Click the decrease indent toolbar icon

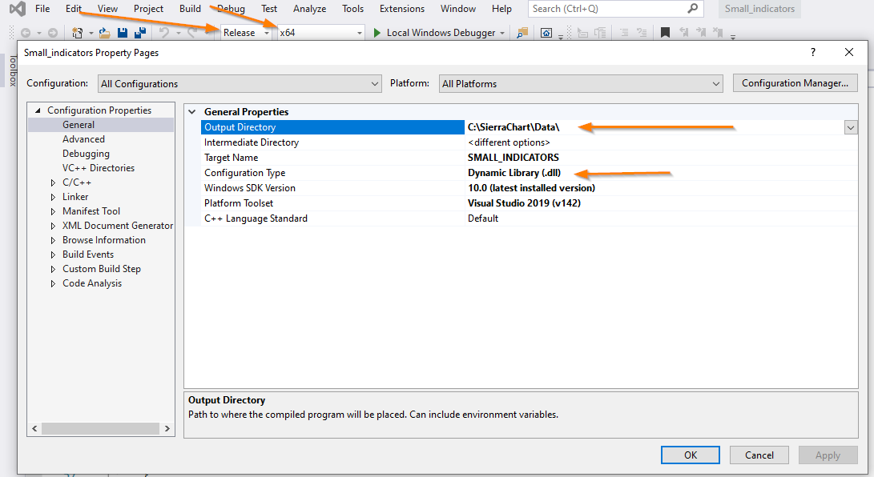624,33
